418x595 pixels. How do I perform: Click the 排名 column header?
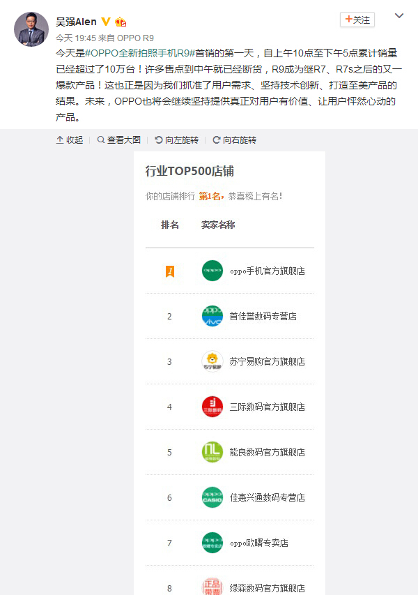point(170,225)
